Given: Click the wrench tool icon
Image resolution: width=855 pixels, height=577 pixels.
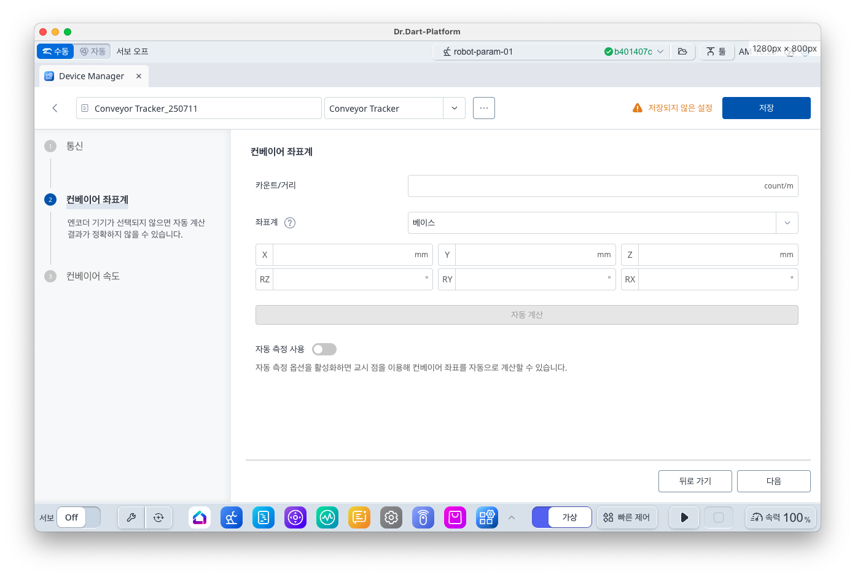Looking at the screenshot, I should coord(131,517).
